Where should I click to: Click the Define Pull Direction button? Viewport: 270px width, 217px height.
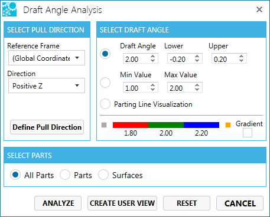(x=47, y=127)
